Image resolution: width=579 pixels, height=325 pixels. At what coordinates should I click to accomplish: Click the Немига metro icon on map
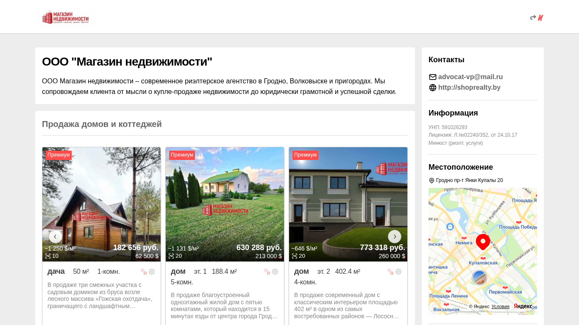pos(464,238)
